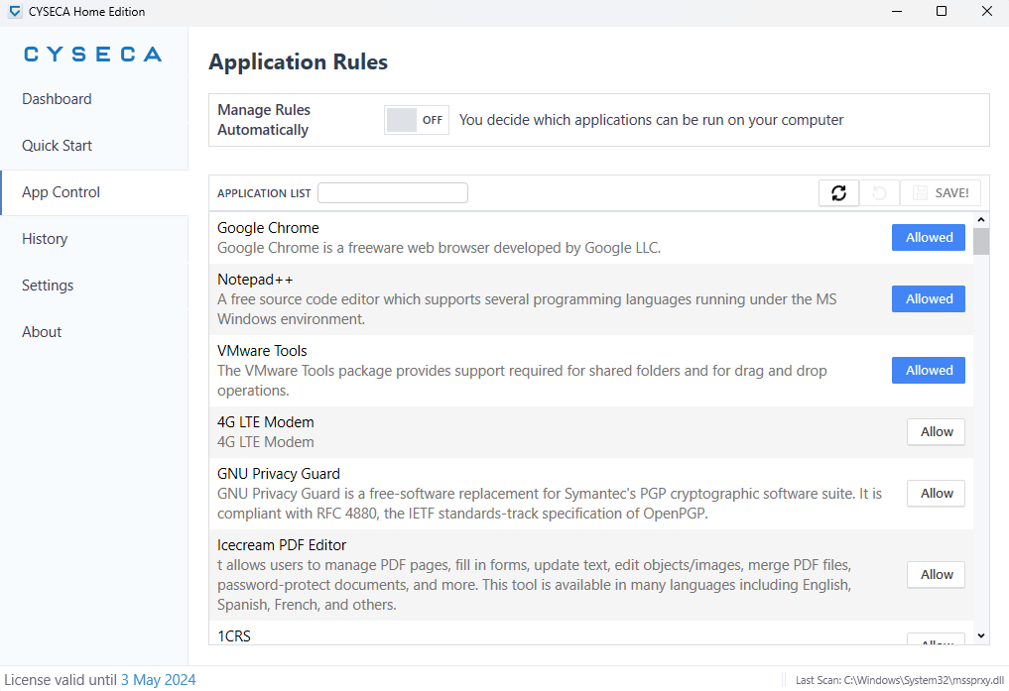The image size is (1009, 691).
Task: Open the Settings section
Action: pyautogui.click(x=94, y=286)
